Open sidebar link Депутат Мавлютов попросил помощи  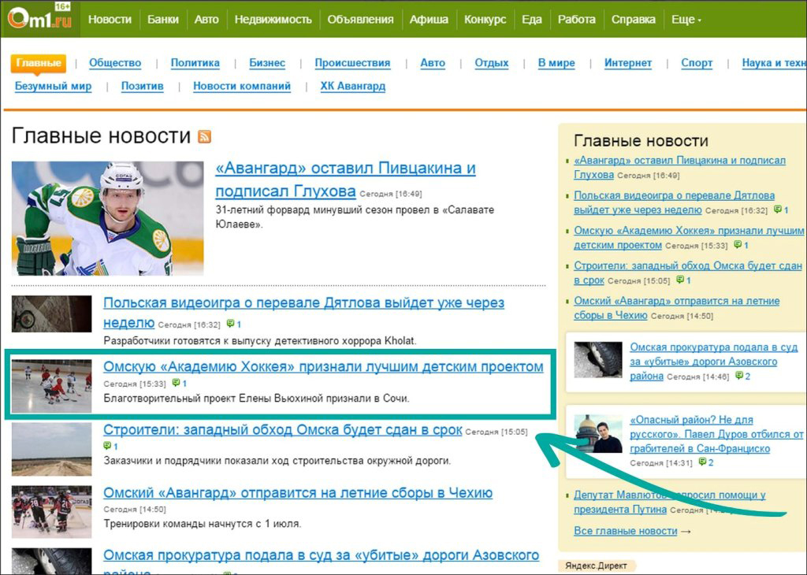coord(670,502)
